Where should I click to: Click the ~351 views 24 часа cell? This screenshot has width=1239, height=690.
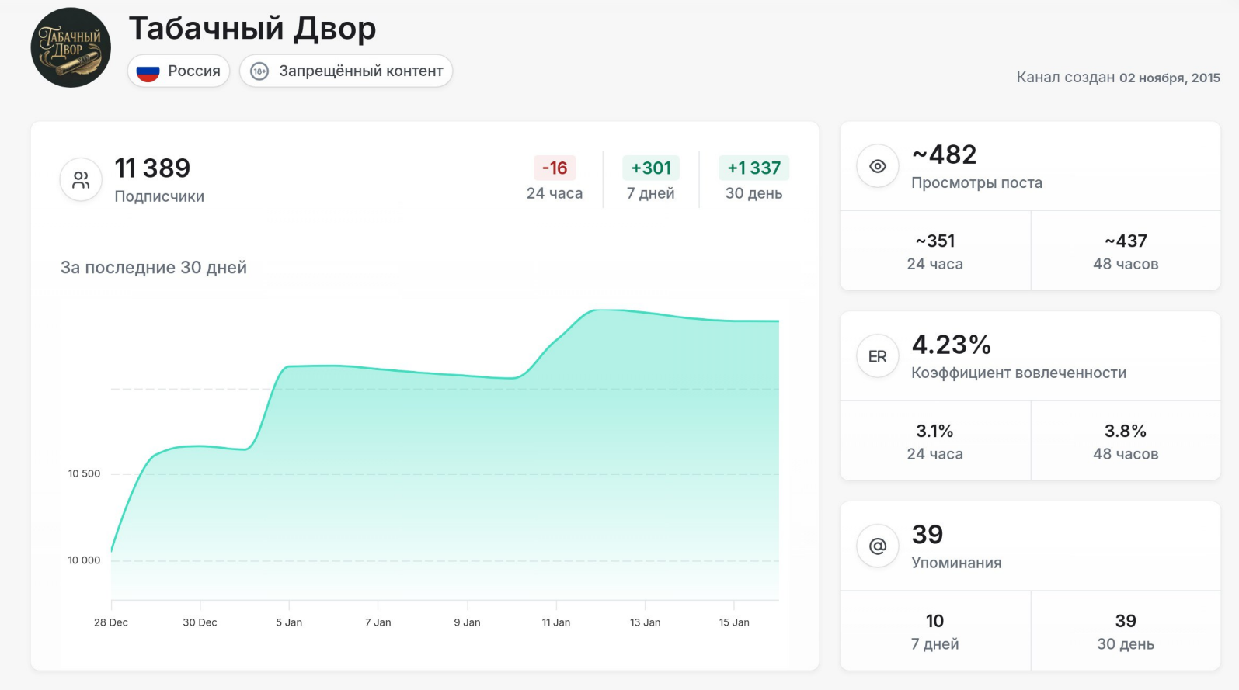[x=935, y=251]
